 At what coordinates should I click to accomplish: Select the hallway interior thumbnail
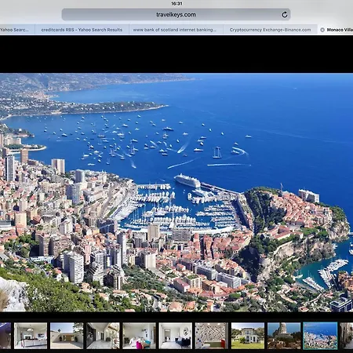pyautogui.click(x=103, y=336)
